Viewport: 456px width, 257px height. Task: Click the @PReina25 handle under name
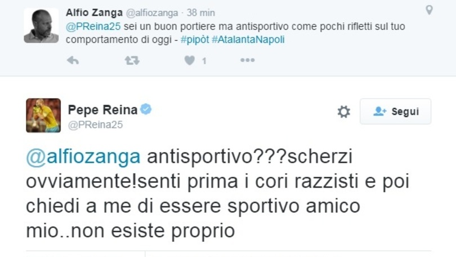coord(95,125)
